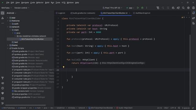Run the app with green play button
Image resolution: width=196 pixels, height=110 pixels.
click(138, 8)
